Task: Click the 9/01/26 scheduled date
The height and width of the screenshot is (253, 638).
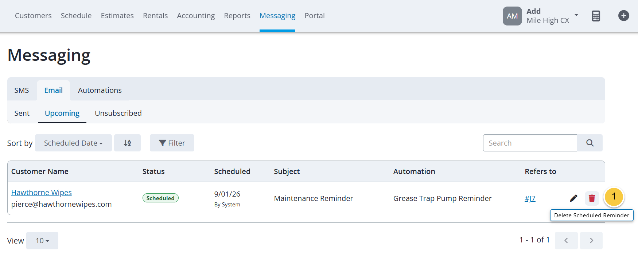Action: [x=227, y=194]
